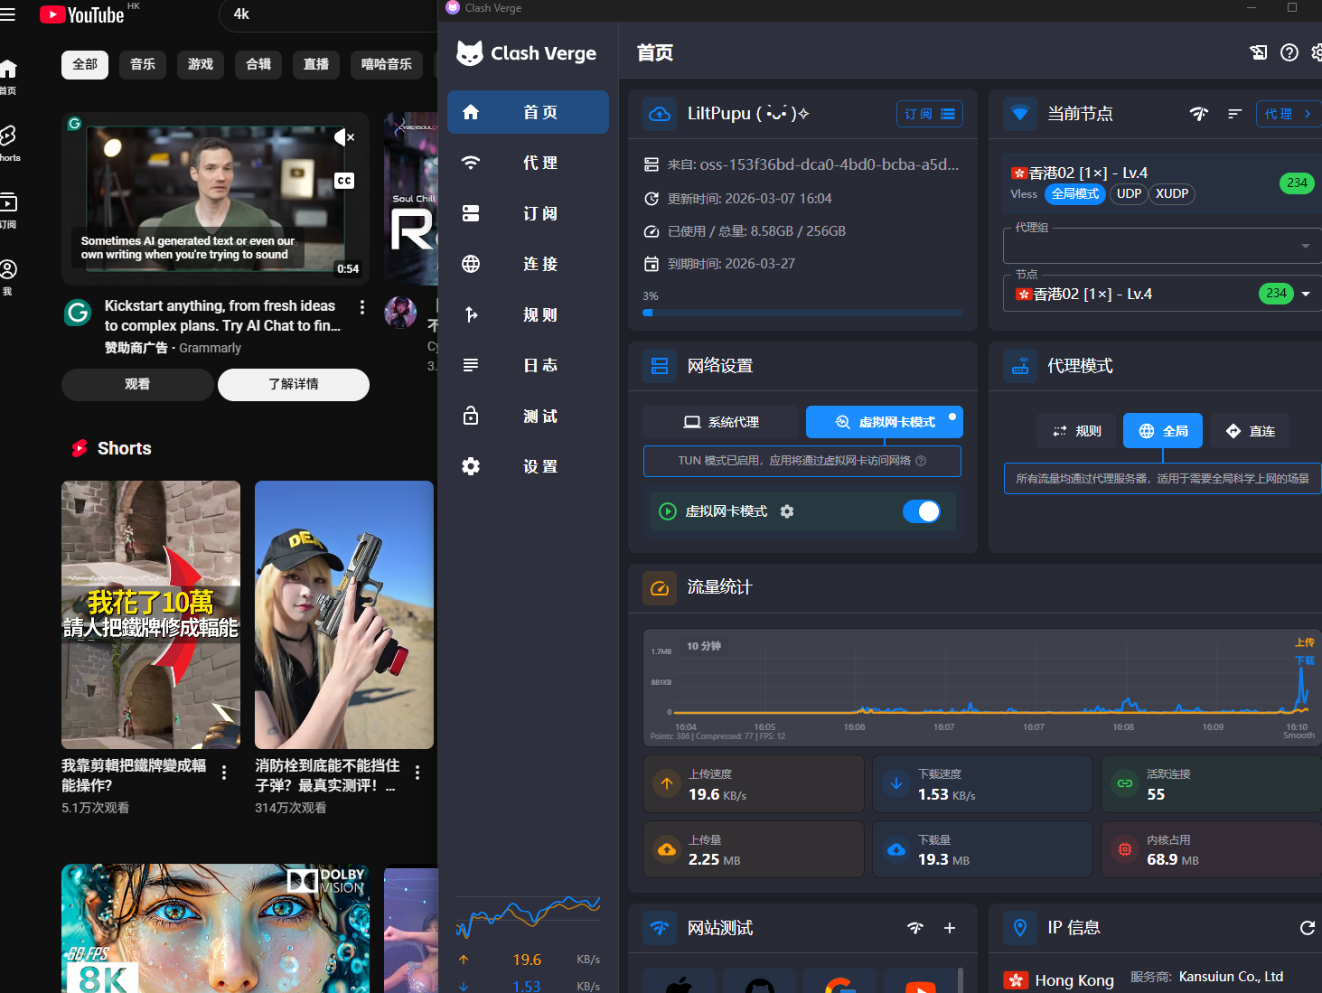This screenshot has width=1322, height=993.
Task: Click the gear icon beside 虚拟网卡模式
Action: pyautogui.click(x=787, y=511)
